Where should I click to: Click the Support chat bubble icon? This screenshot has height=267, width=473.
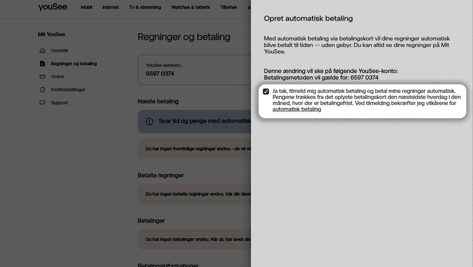click(x=43, y=103)
